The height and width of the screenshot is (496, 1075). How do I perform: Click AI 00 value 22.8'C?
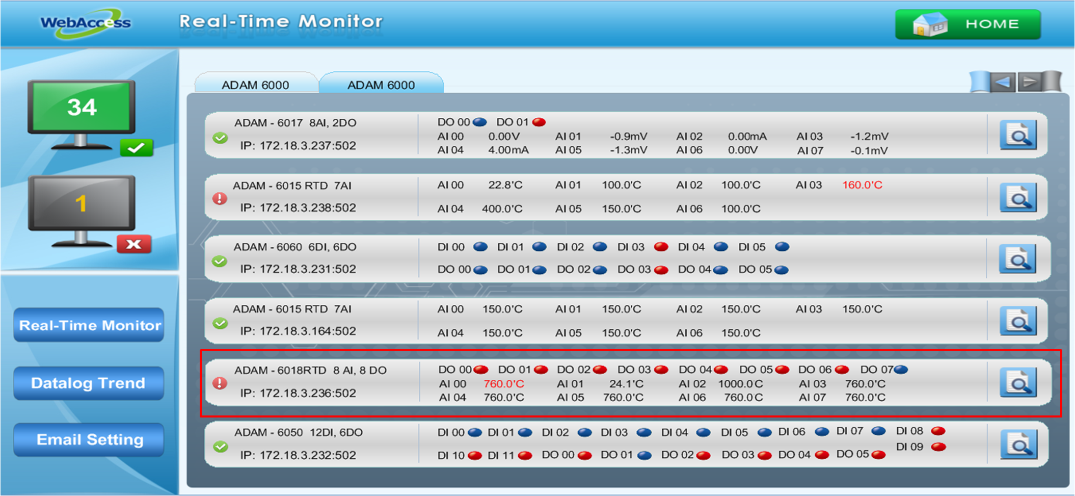tap(505, 185)
